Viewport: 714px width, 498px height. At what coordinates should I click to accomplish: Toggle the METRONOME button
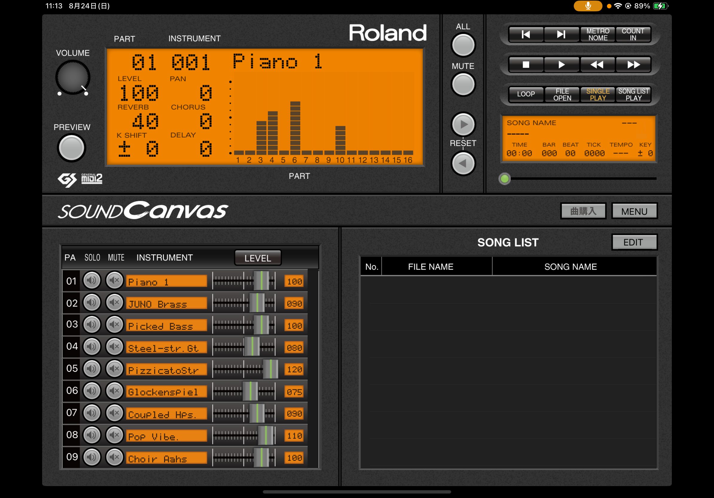click(x=597, y=34)
